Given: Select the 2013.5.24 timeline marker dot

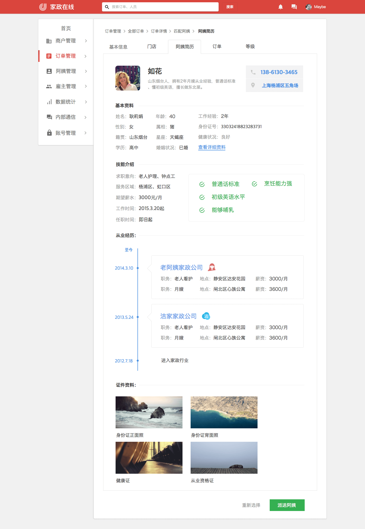Looking at the screenshot, I should tap(138, 317).
